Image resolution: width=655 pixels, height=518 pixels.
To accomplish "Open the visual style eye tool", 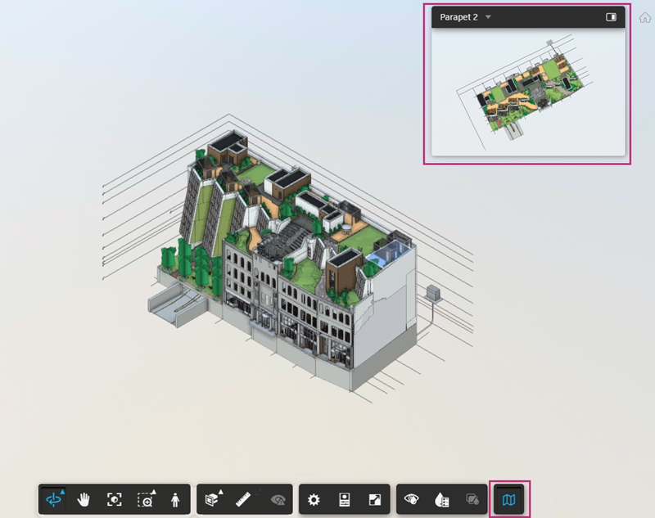I will click(x=412, y=499).
